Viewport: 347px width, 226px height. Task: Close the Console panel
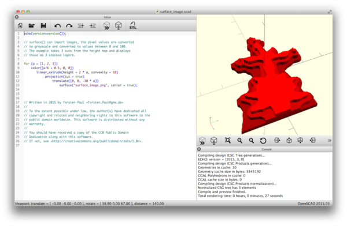coord(199,149)
